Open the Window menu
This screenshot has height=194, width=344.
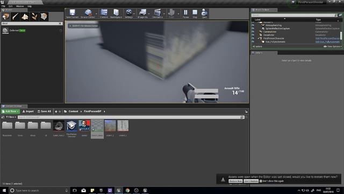click(x=20, y=6)
